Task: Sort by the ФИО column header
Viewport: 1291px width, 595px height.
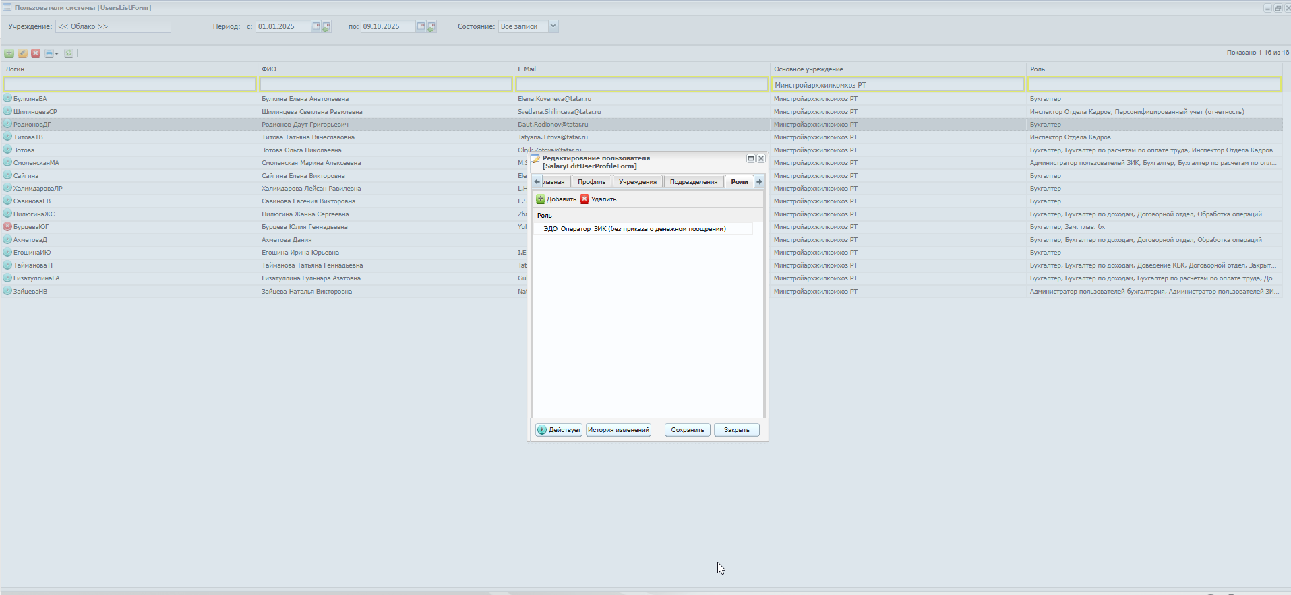Action: coord(386,69)
